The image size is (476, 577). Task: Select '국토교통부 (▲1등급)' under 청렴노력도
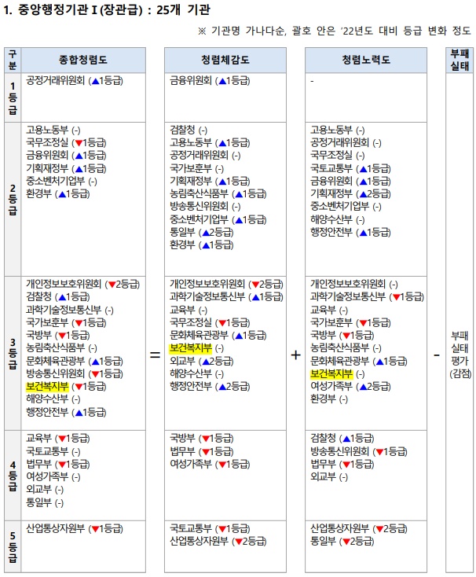[350, 168]
